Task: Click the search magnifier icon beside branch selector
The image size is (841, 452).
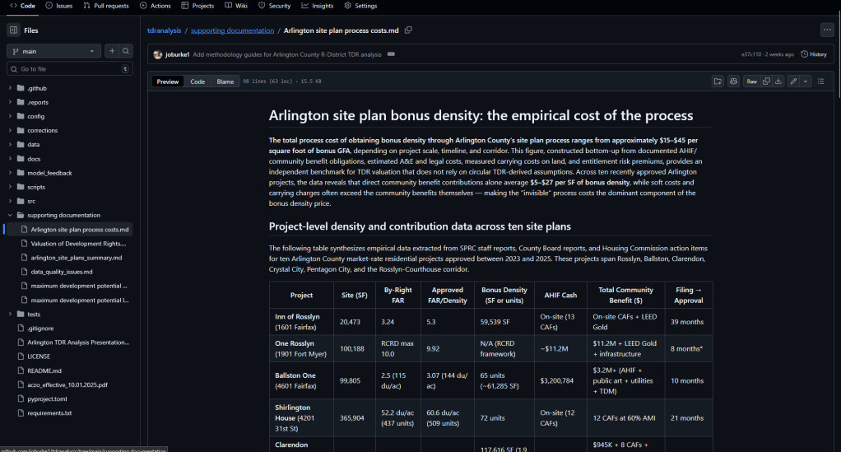Action: (x=126, y=51)
